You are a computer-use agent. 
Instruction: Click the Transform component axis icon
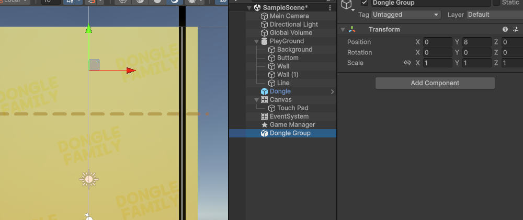coord(352,29)
